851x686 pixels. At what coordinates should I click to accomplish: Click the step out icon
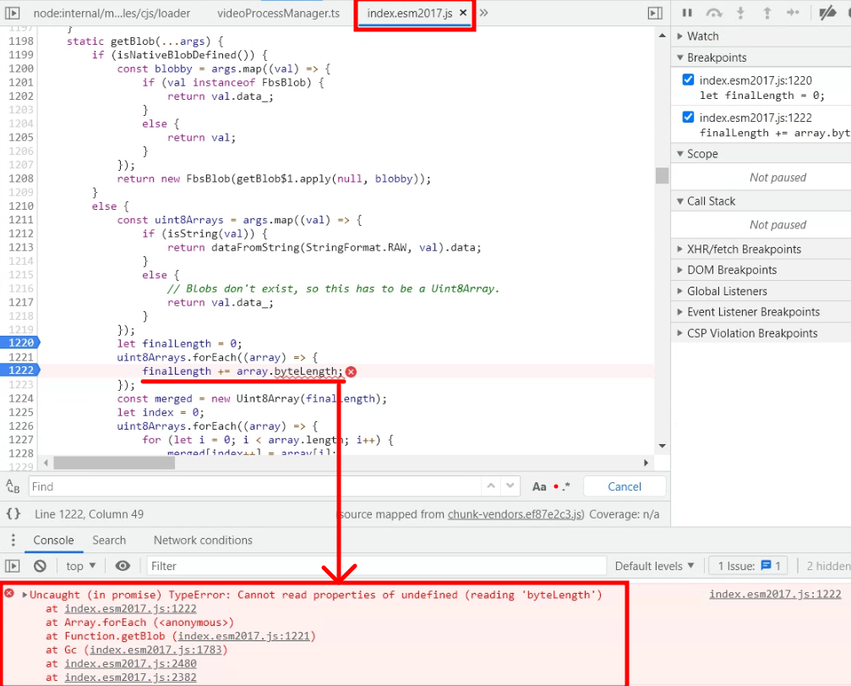click(766, 13)
